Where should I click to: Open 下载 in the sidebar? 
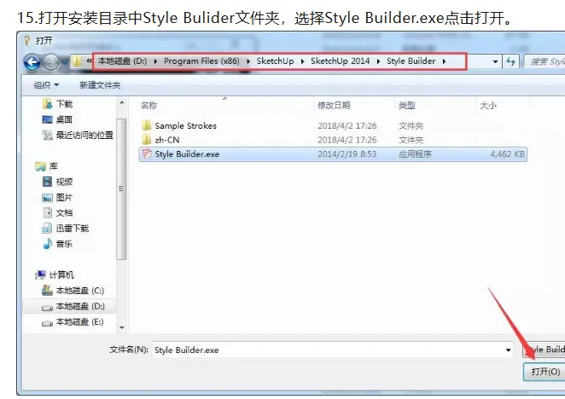[x=65, y=104]
